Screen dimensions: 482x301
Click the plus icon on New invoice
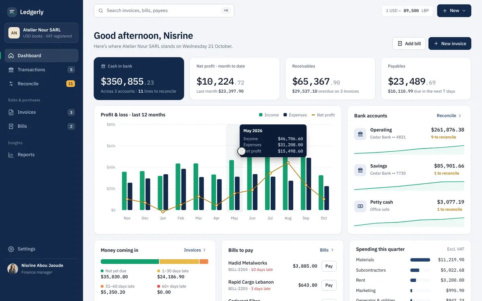point(436,43)
